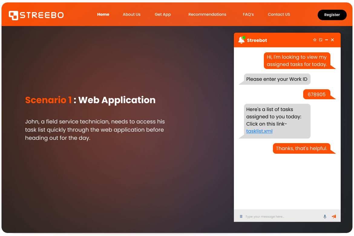Close the Streebot chat window
The width and height of the screenshot is (354, 236).
(x=332, y=40)
